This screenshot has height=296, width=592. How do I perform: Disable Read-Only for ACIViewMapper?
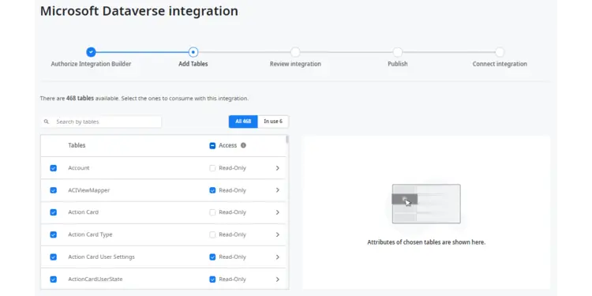212,190
